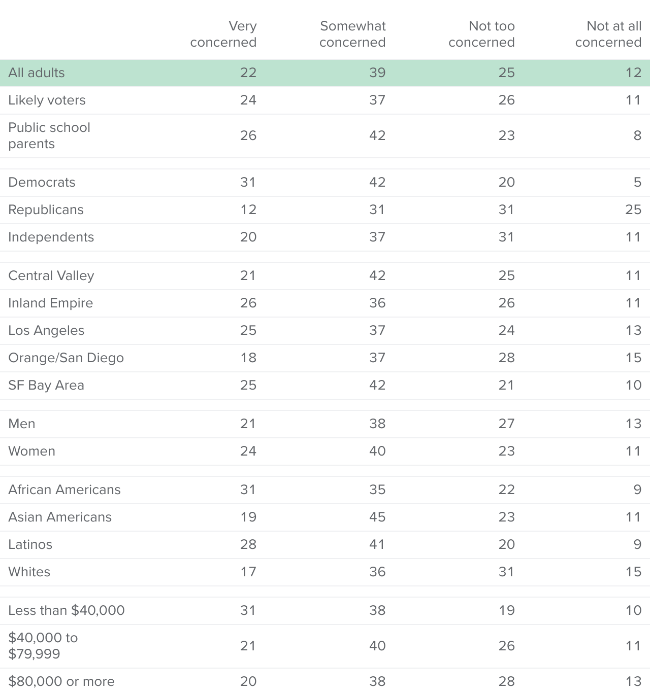Click the Not at all concerned header
This screenshot has width=650, height=695.
(608, 34)
